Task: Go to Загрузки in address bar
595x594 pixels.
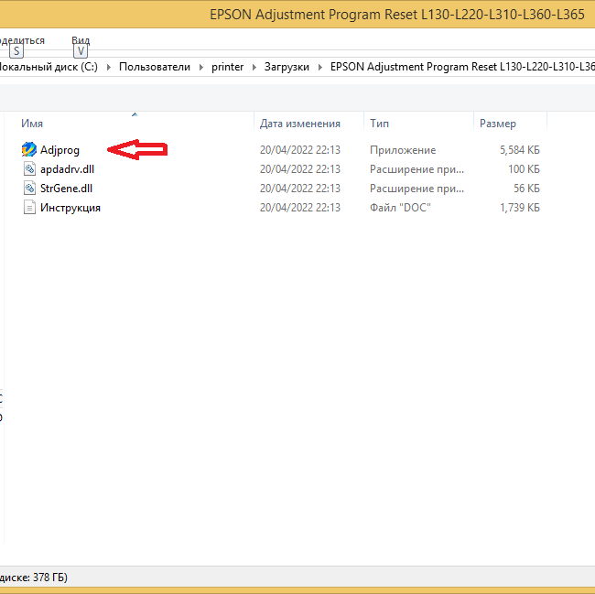Action: (x=287, y=67)
